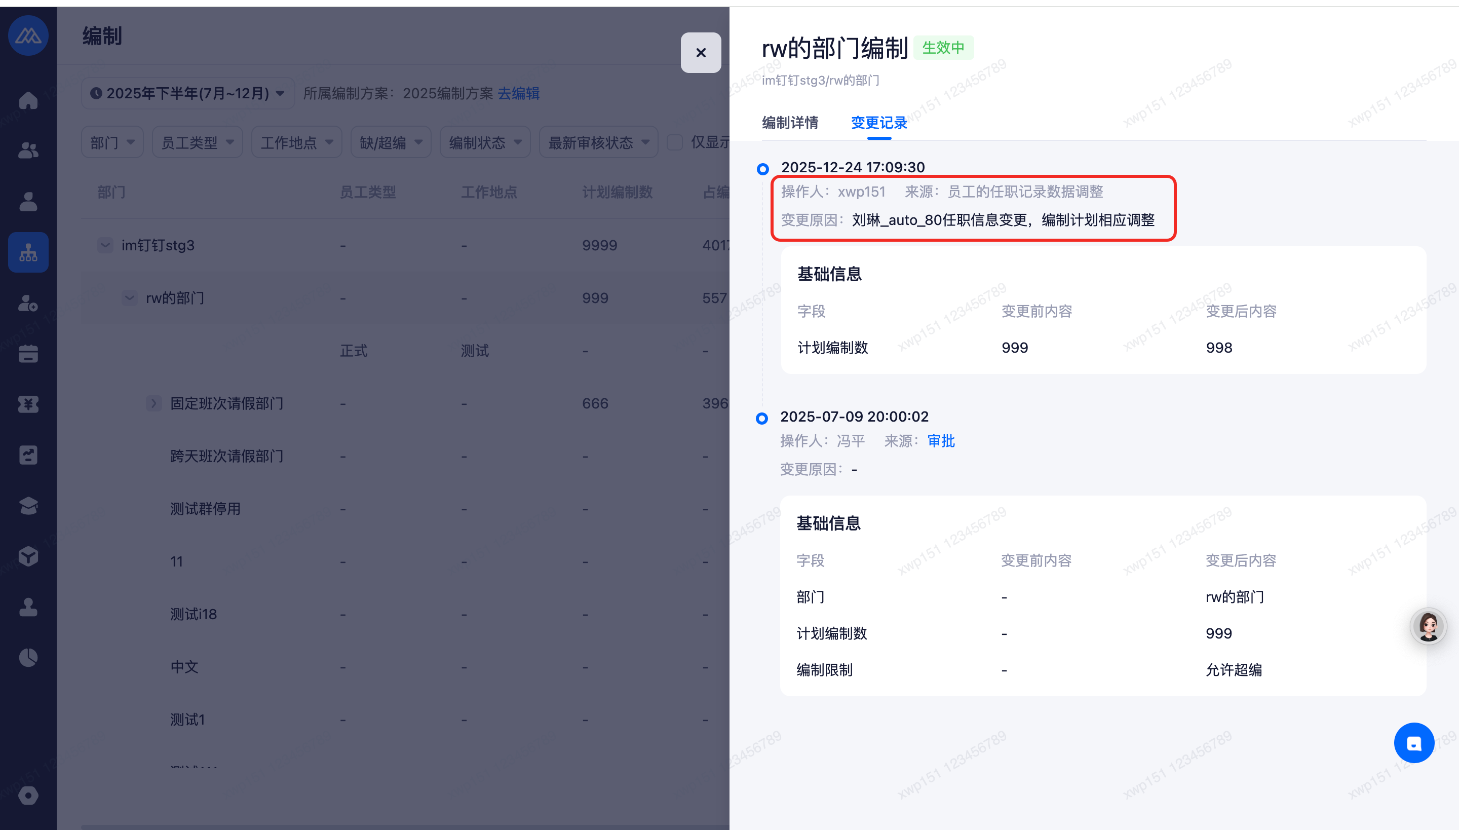1459x830 pixels.
Task: Expand the 固定班次请假部门 row
Action: 153,403
